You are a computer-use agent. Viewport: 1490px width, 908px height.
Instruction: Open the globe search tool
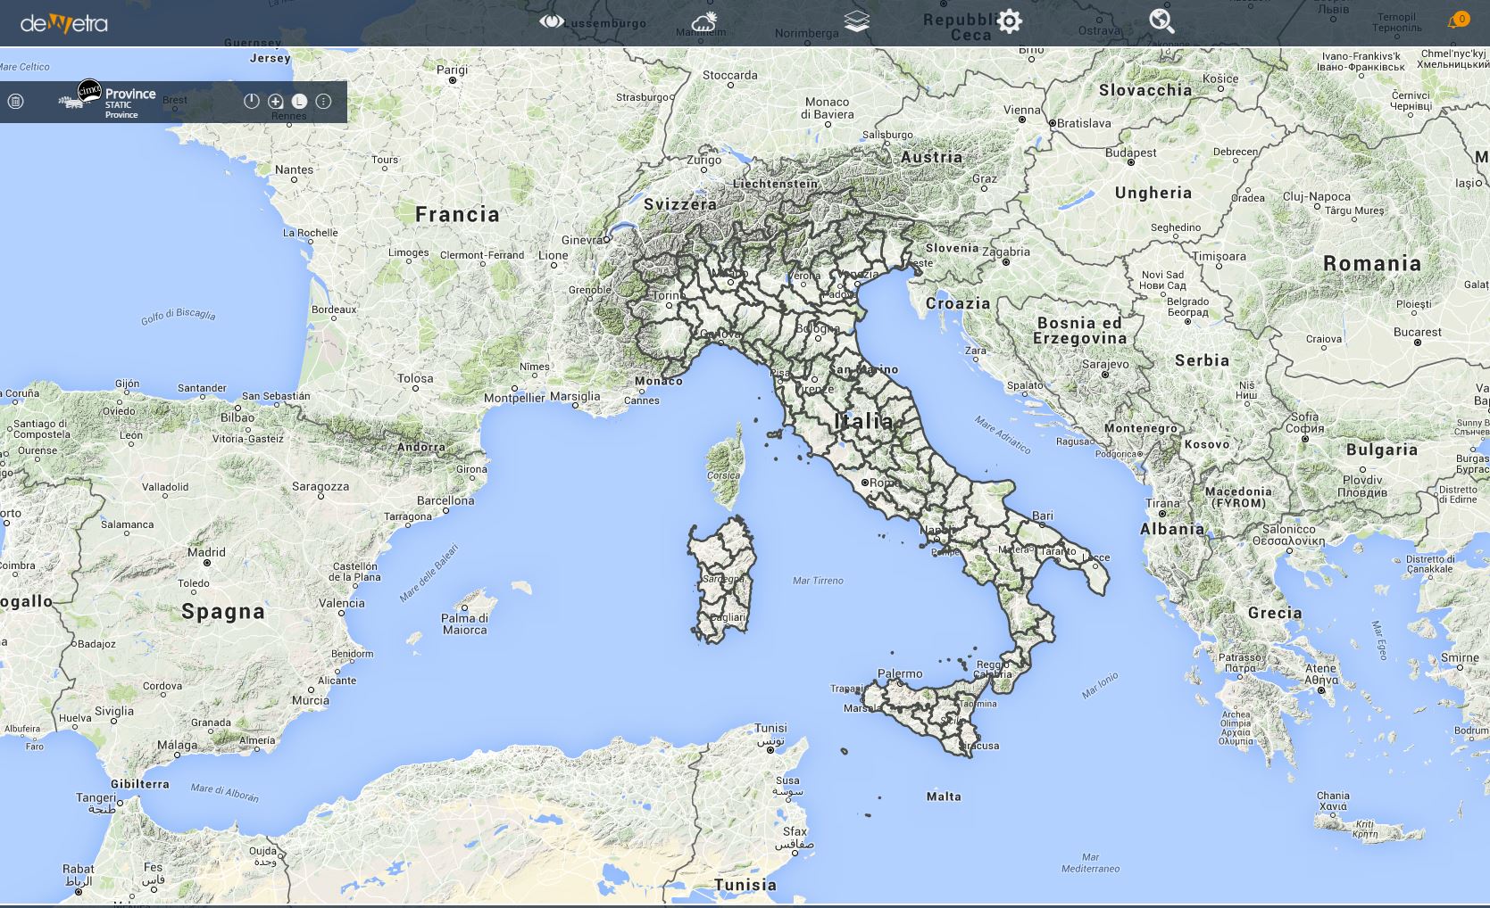1161,21
